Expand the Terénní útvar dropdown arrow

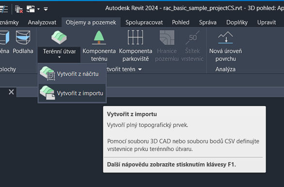[59, 57]
